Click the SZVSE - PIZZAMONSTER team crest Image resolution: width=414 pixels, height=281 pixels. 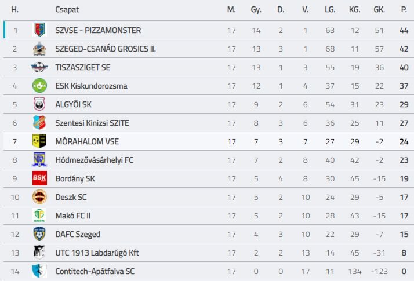point(39,30)
